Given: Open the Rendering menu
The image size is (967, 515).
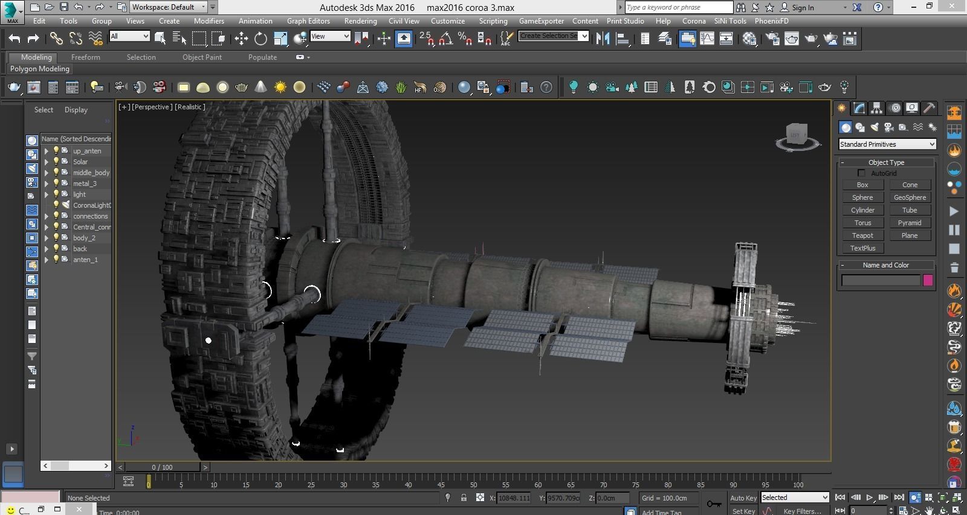Looking at the screenshot, I should click(360, 21).
